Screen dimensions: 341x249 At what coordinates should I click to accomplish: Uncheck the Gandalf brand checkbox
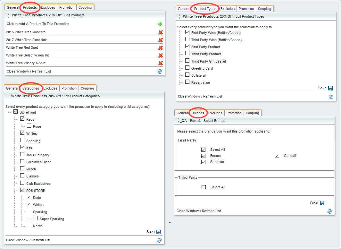277,156
